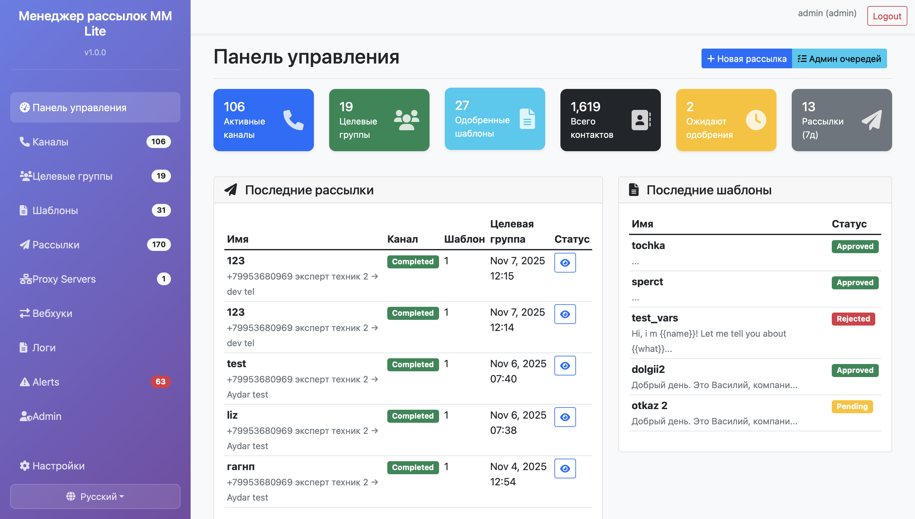
Task: Click the warning triangle icon next to Alerts
Action: coord(24,382)
